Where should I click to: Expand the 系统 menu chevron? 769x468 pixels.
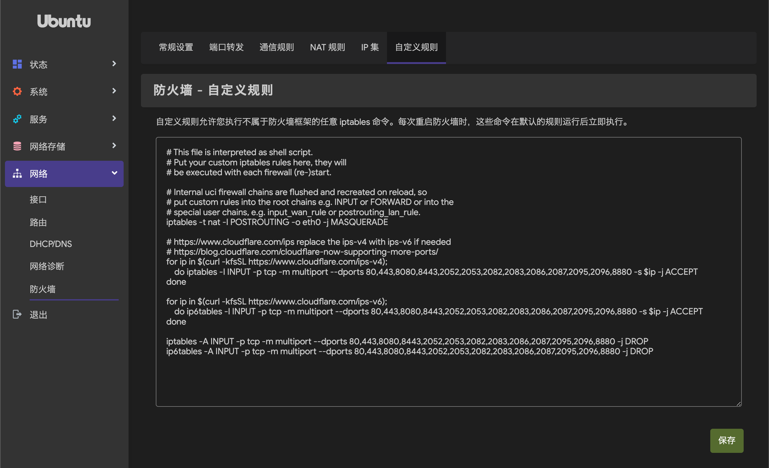click(114, 91)
